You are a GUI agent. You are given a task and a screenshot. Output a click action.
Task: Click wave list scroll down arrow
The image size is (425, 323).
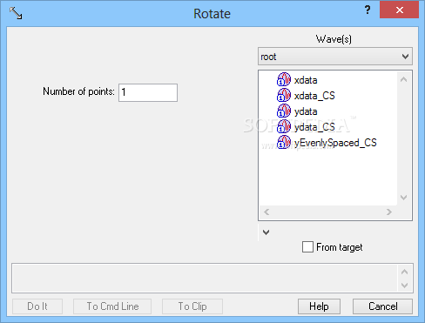403,198
